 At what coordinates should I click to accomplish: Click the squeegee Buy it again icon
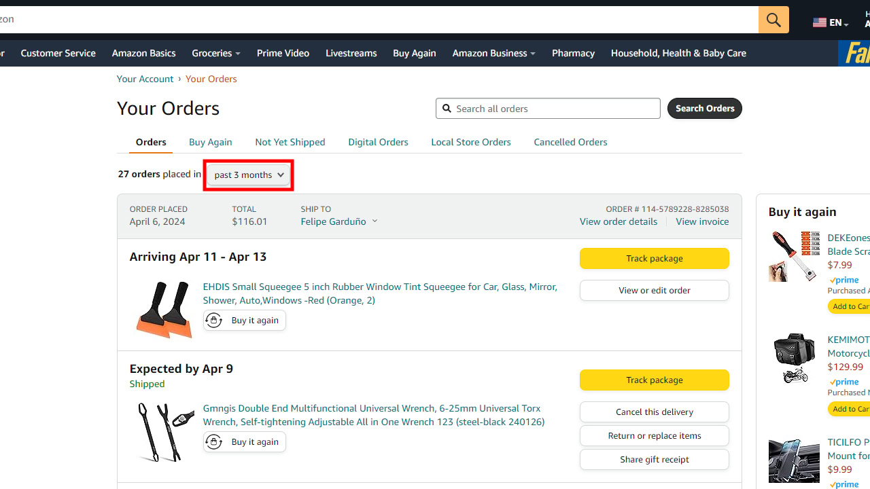(x=214, y=321)
